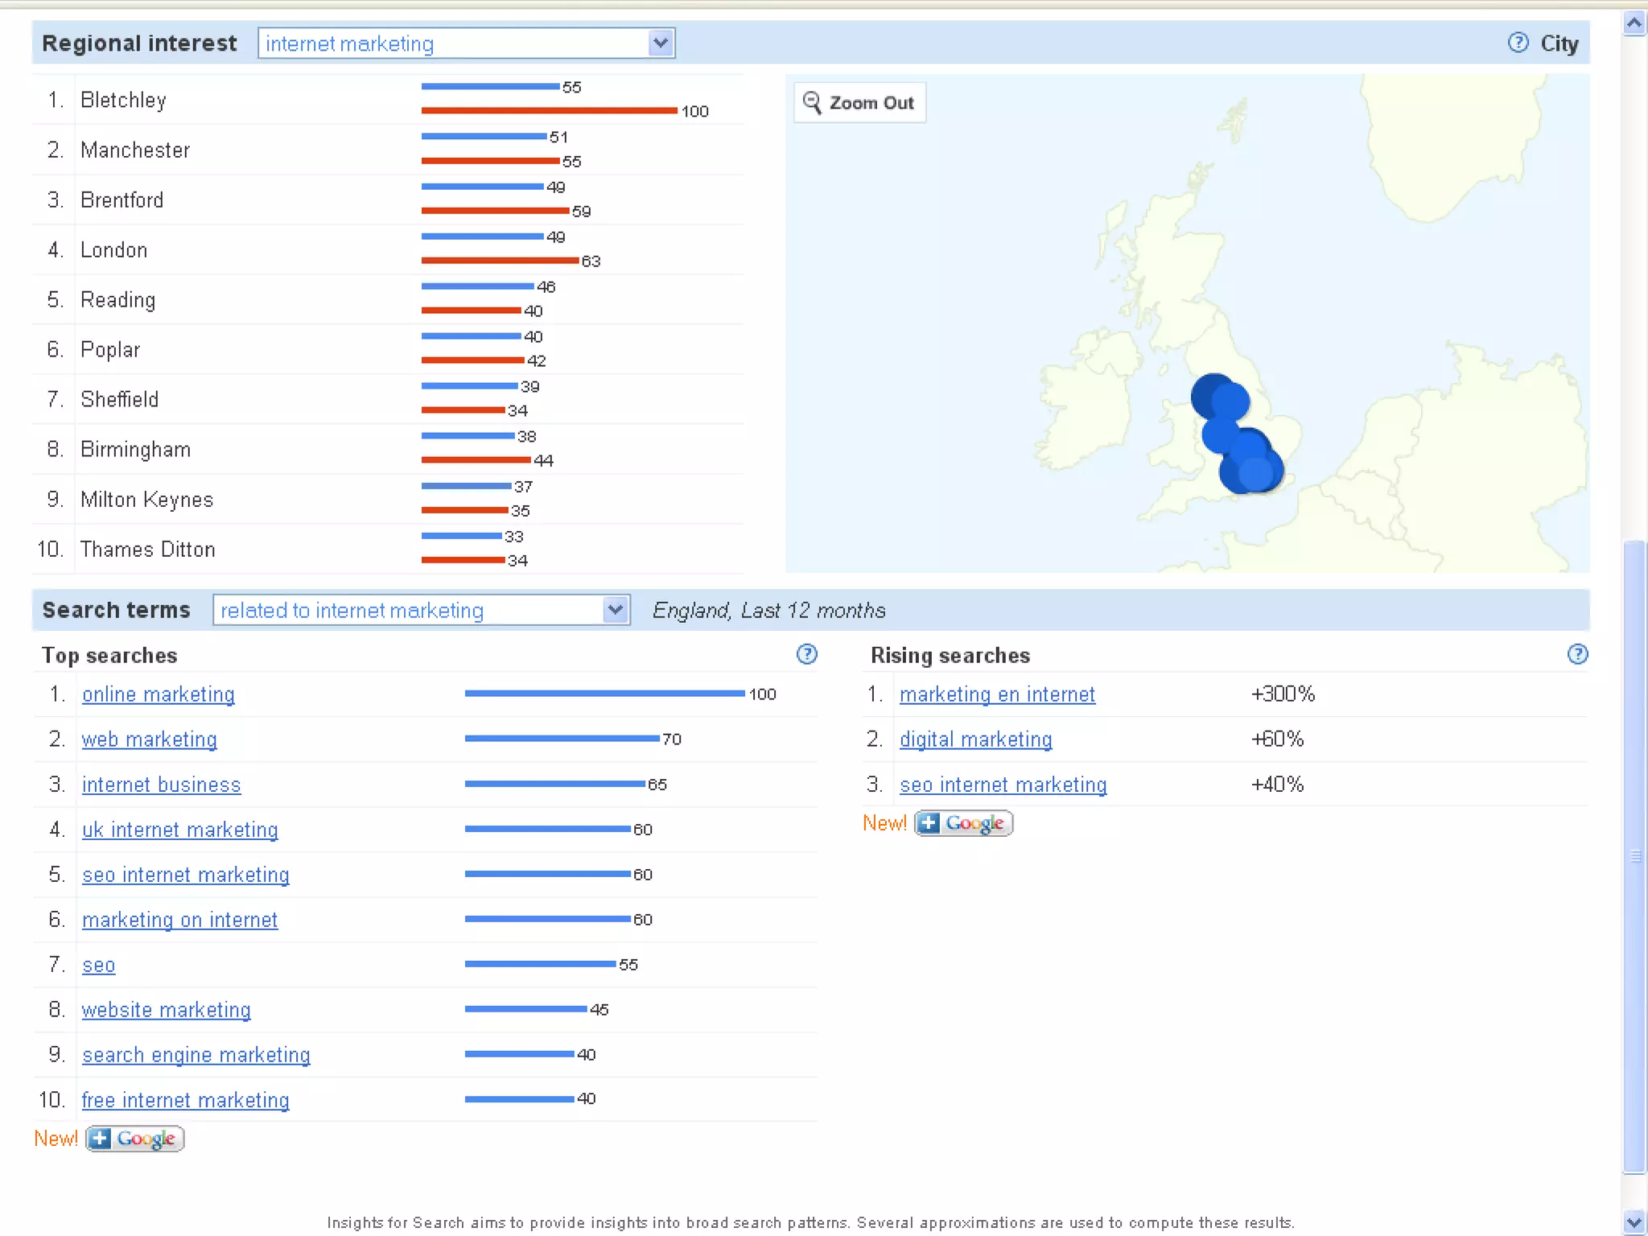The width and height of the screenshot is (1648, 1236).
Task: Expand the Search terms related-to dropdown
Action: pos(615,610)
